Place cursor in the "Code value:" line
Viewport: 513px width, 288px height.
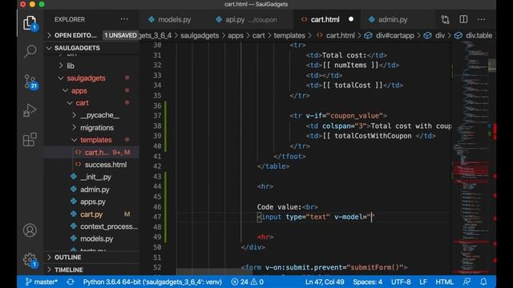click(x=287, y=206)
